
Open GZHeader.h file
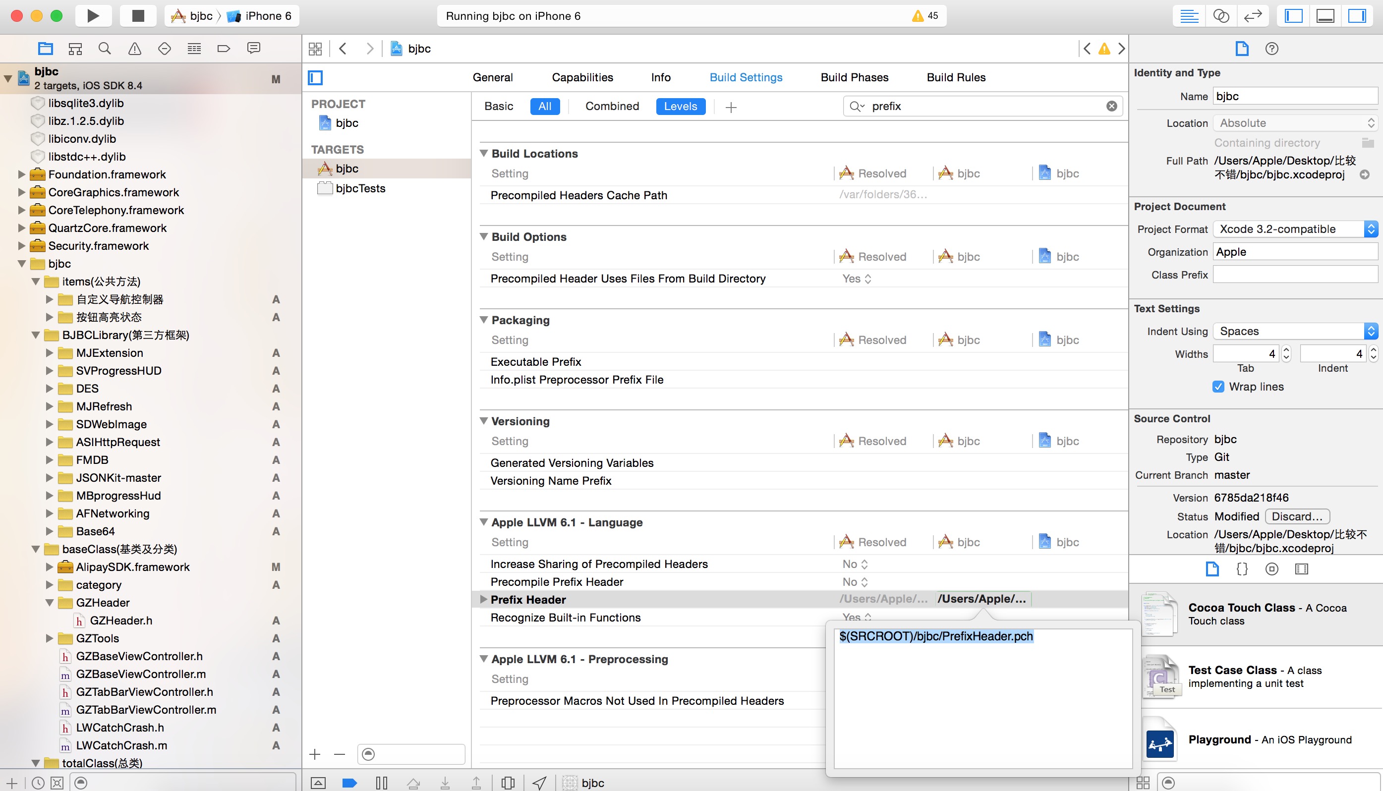[120, 621]
